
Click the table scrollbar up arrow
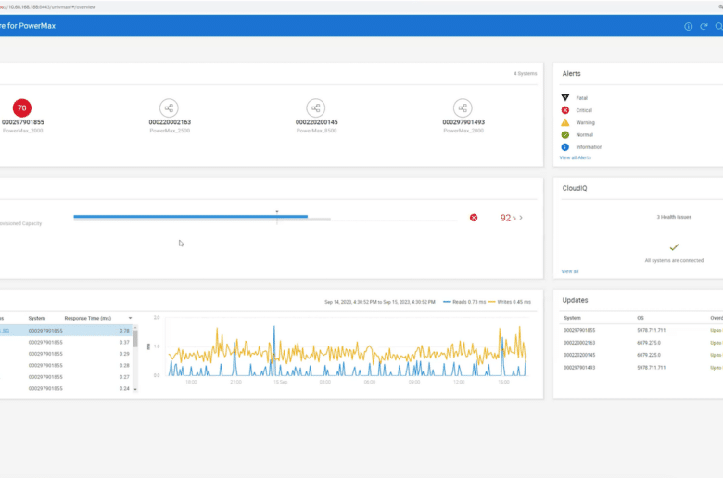click(x=135, y=327)
